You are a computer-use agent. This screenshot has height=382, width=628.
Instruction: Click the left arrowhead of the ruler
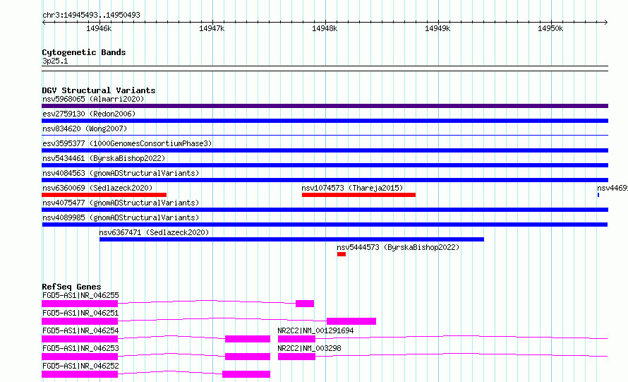[44, 22]
